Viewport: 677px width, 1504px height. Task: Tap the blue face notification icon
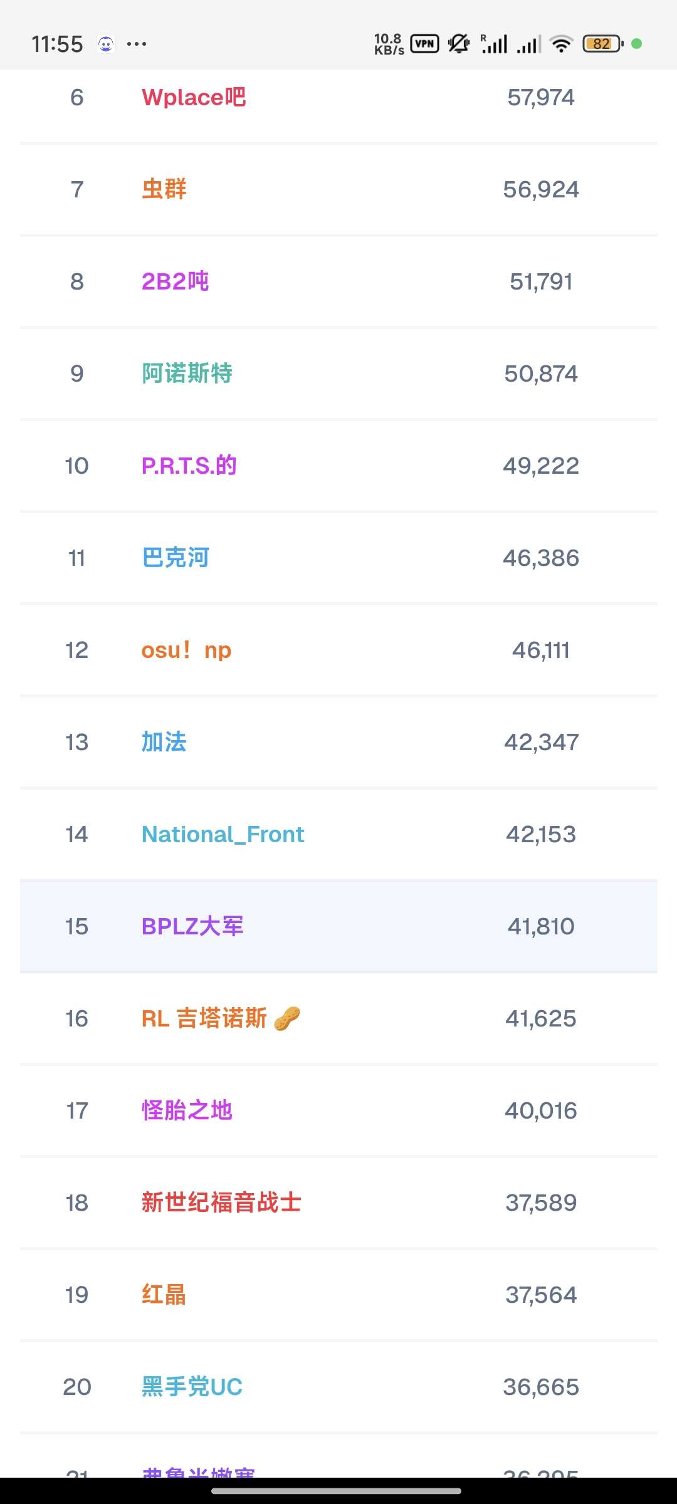[106, 44]
